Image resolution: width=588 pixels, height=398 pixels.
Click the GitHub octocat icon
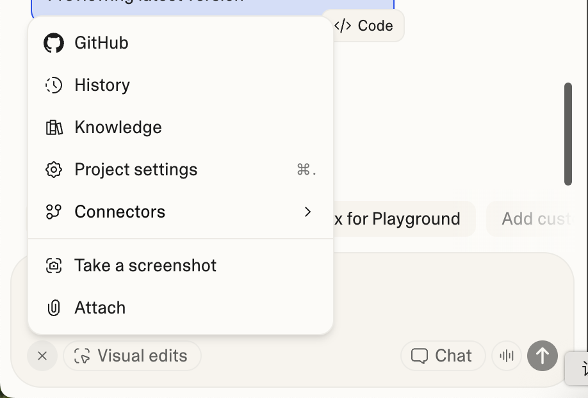point(54,43)
